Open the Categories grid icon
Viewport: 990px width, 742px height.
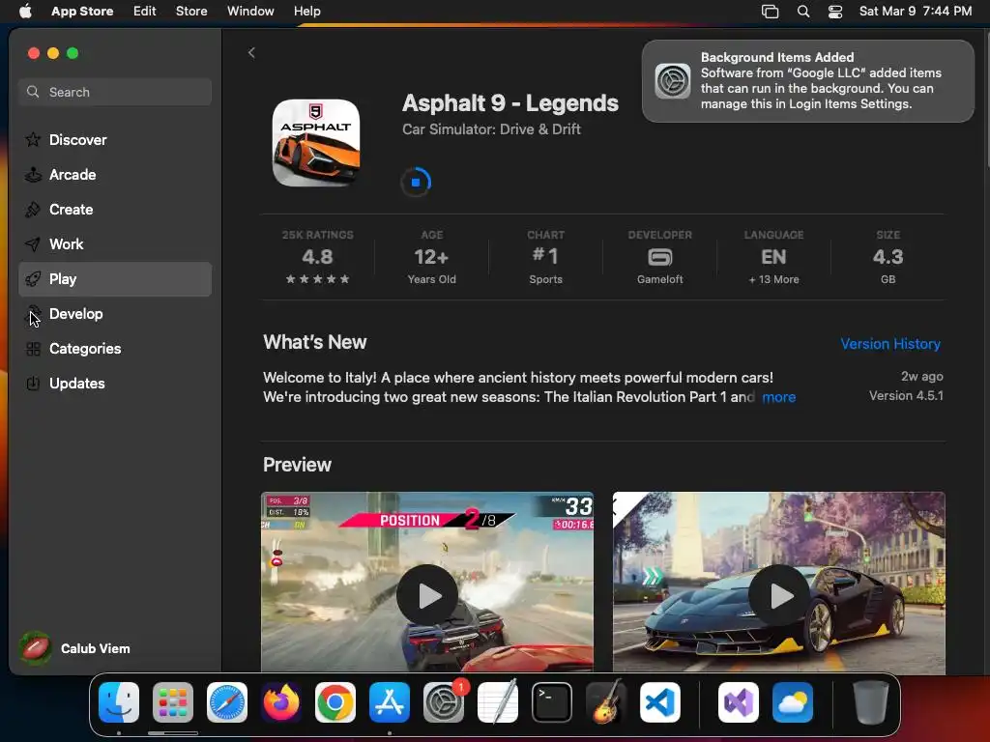pos(33,348)
